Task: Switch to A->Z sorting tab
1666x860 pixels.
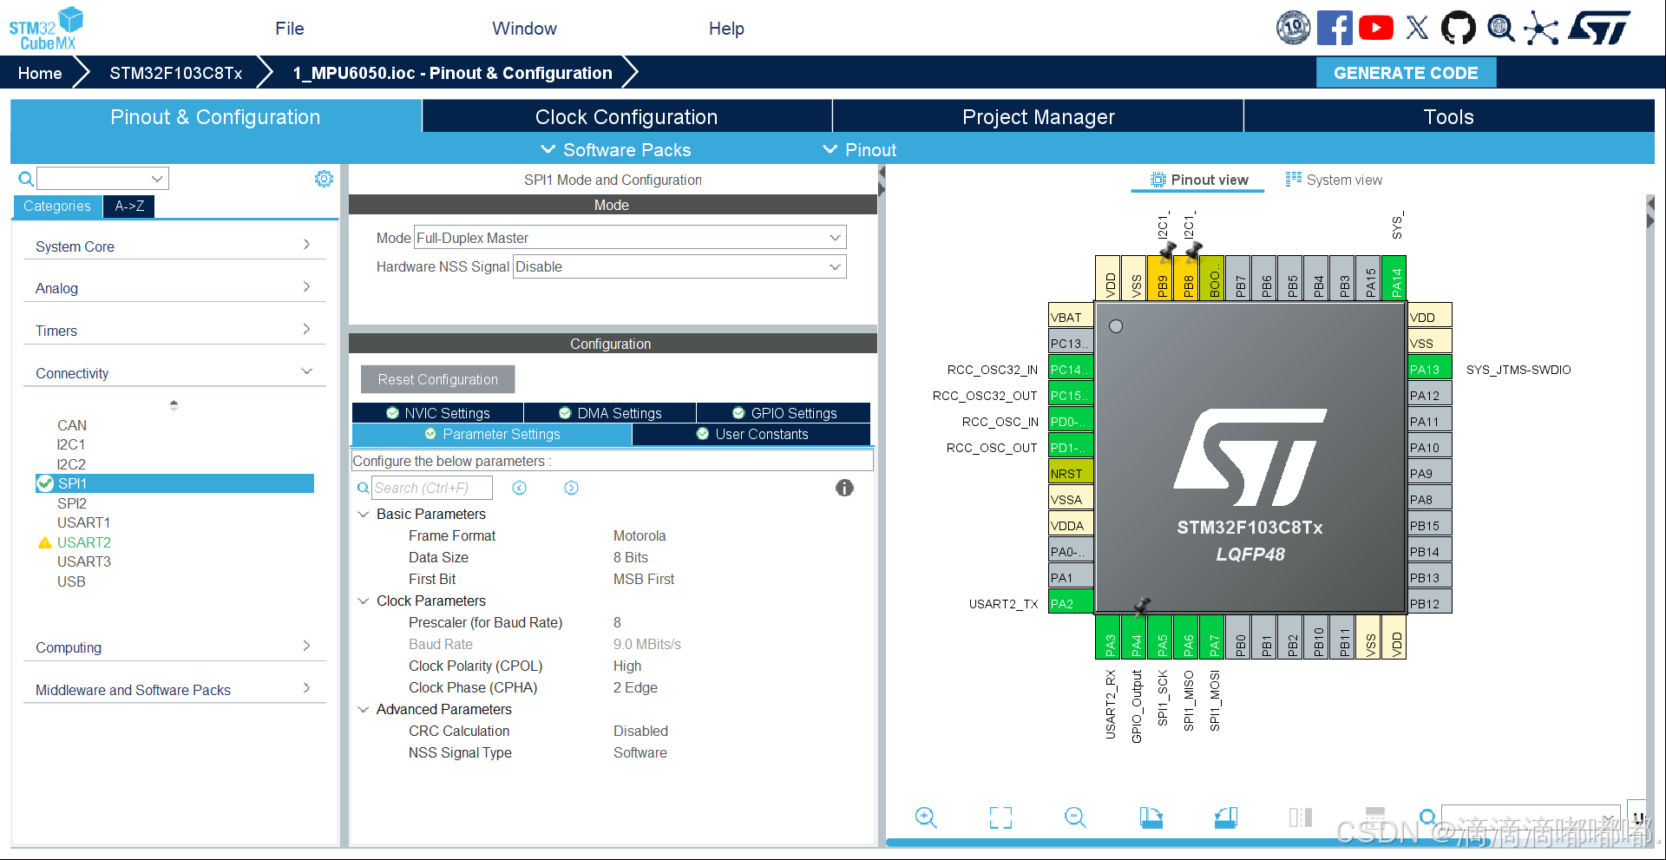Action: point(129,206)
